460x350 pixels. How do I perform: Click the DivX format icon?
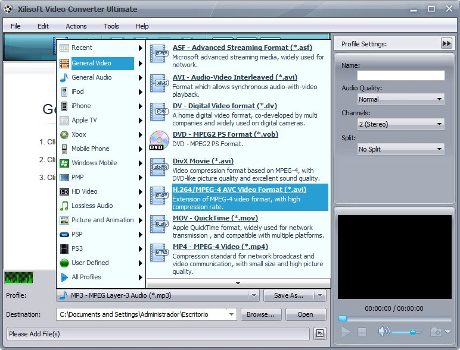coord(159,167)
